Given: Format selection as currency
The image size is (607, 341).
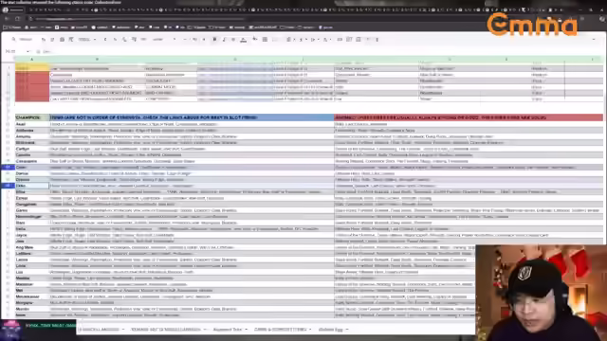Looking at the screenshot, I should point(105,40).
